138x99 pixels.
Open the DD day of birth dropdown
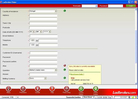pyautogui.click(x=32, y=32)
